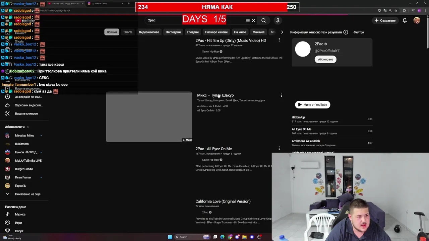The width and height of the screenshot is (429, 241).
Task: Open 2Pac - Hit 'Em Up (Dirty) video title
Action: tap(231, 41)
